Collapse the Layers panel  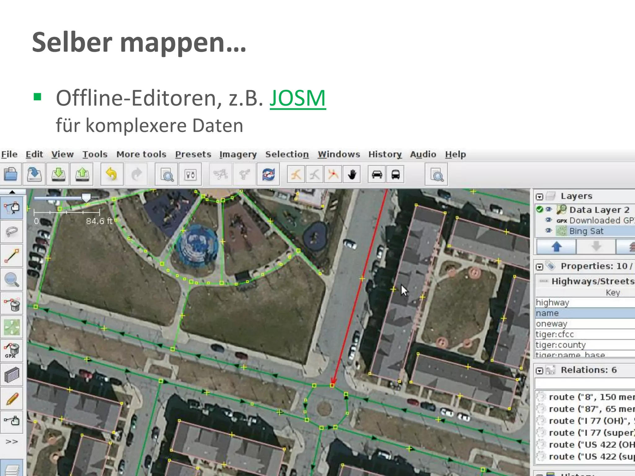(540, 197)
